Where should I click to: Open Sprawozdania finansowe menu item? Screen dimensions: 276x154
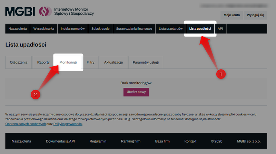134,29
